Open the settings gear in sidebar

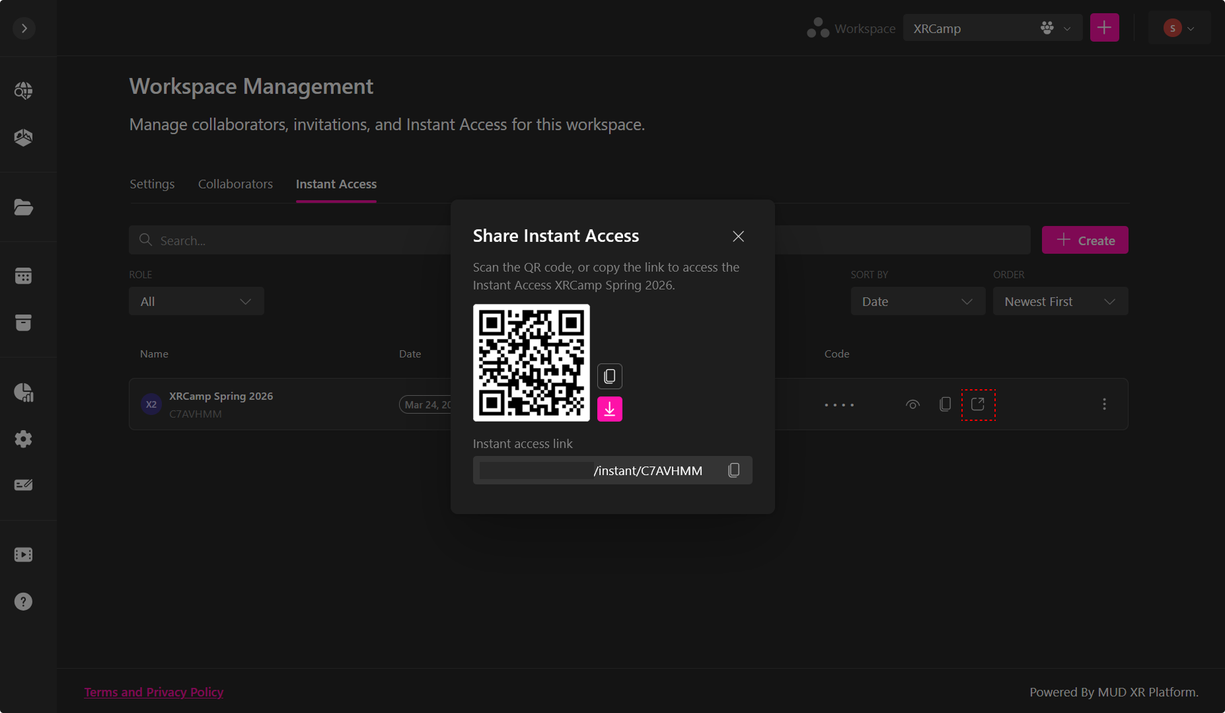tap(24, 439)
